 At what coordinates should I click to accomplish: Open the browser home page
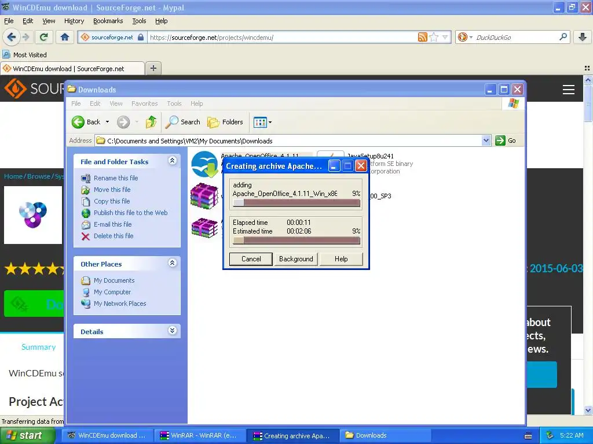[x=65, y=37]
